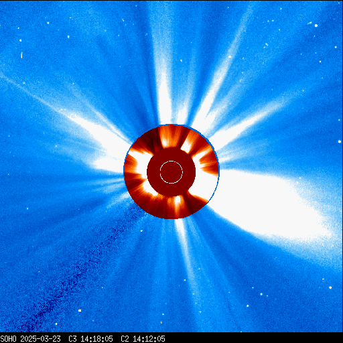Screen dimensions: 343x343
Task: Click the bright star beside the short streak
Action: [x=316, y=25]
